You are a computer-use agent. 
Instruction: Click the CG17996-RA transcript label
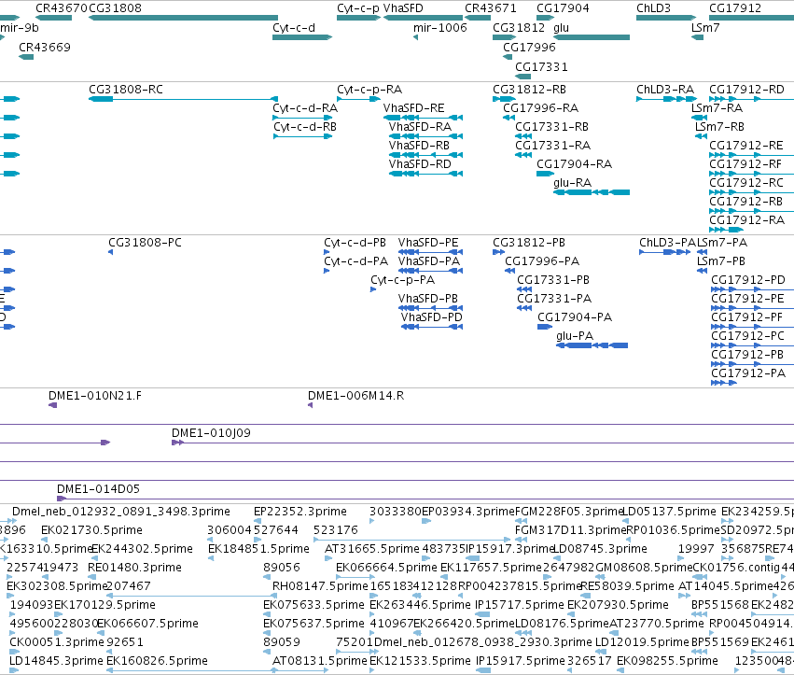point(540,108)
